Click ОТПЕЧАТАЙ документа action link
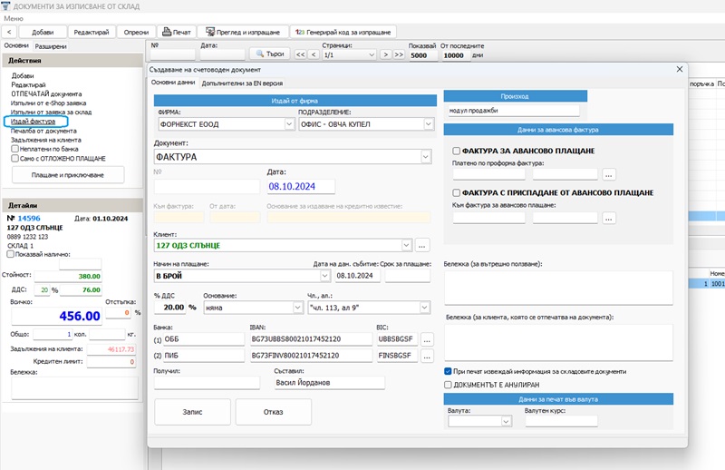The width and height of the screenshot is (725, 470). tap(46, 93)
